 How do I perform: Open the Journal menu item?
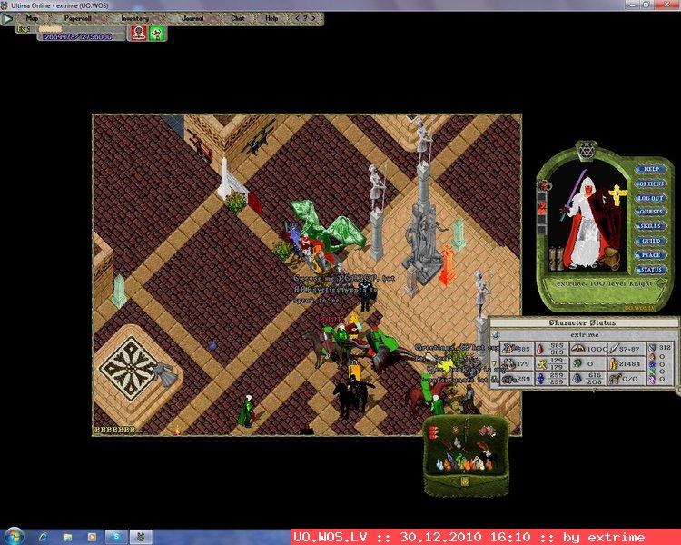pos(192,18)
